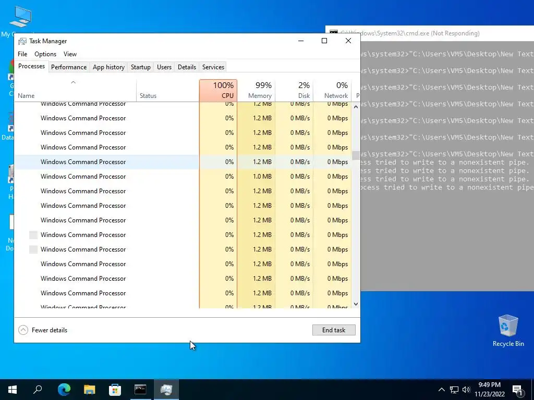
Task: Click Task Manager taskbar icon
Action: coord(166,390)
